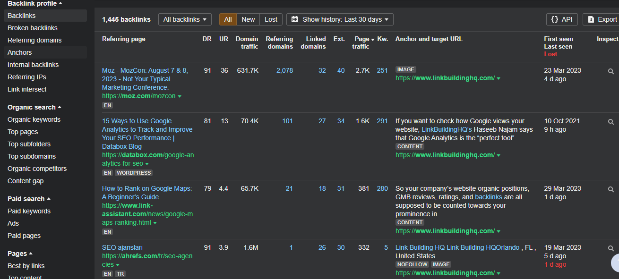Expand the moz.com/mozcon URL dropdown arrow
Screen dimensions: 619x279
[180, 96]
